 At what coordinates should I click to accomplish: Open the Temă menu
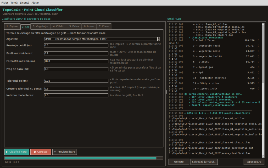[x=14, y=3]
